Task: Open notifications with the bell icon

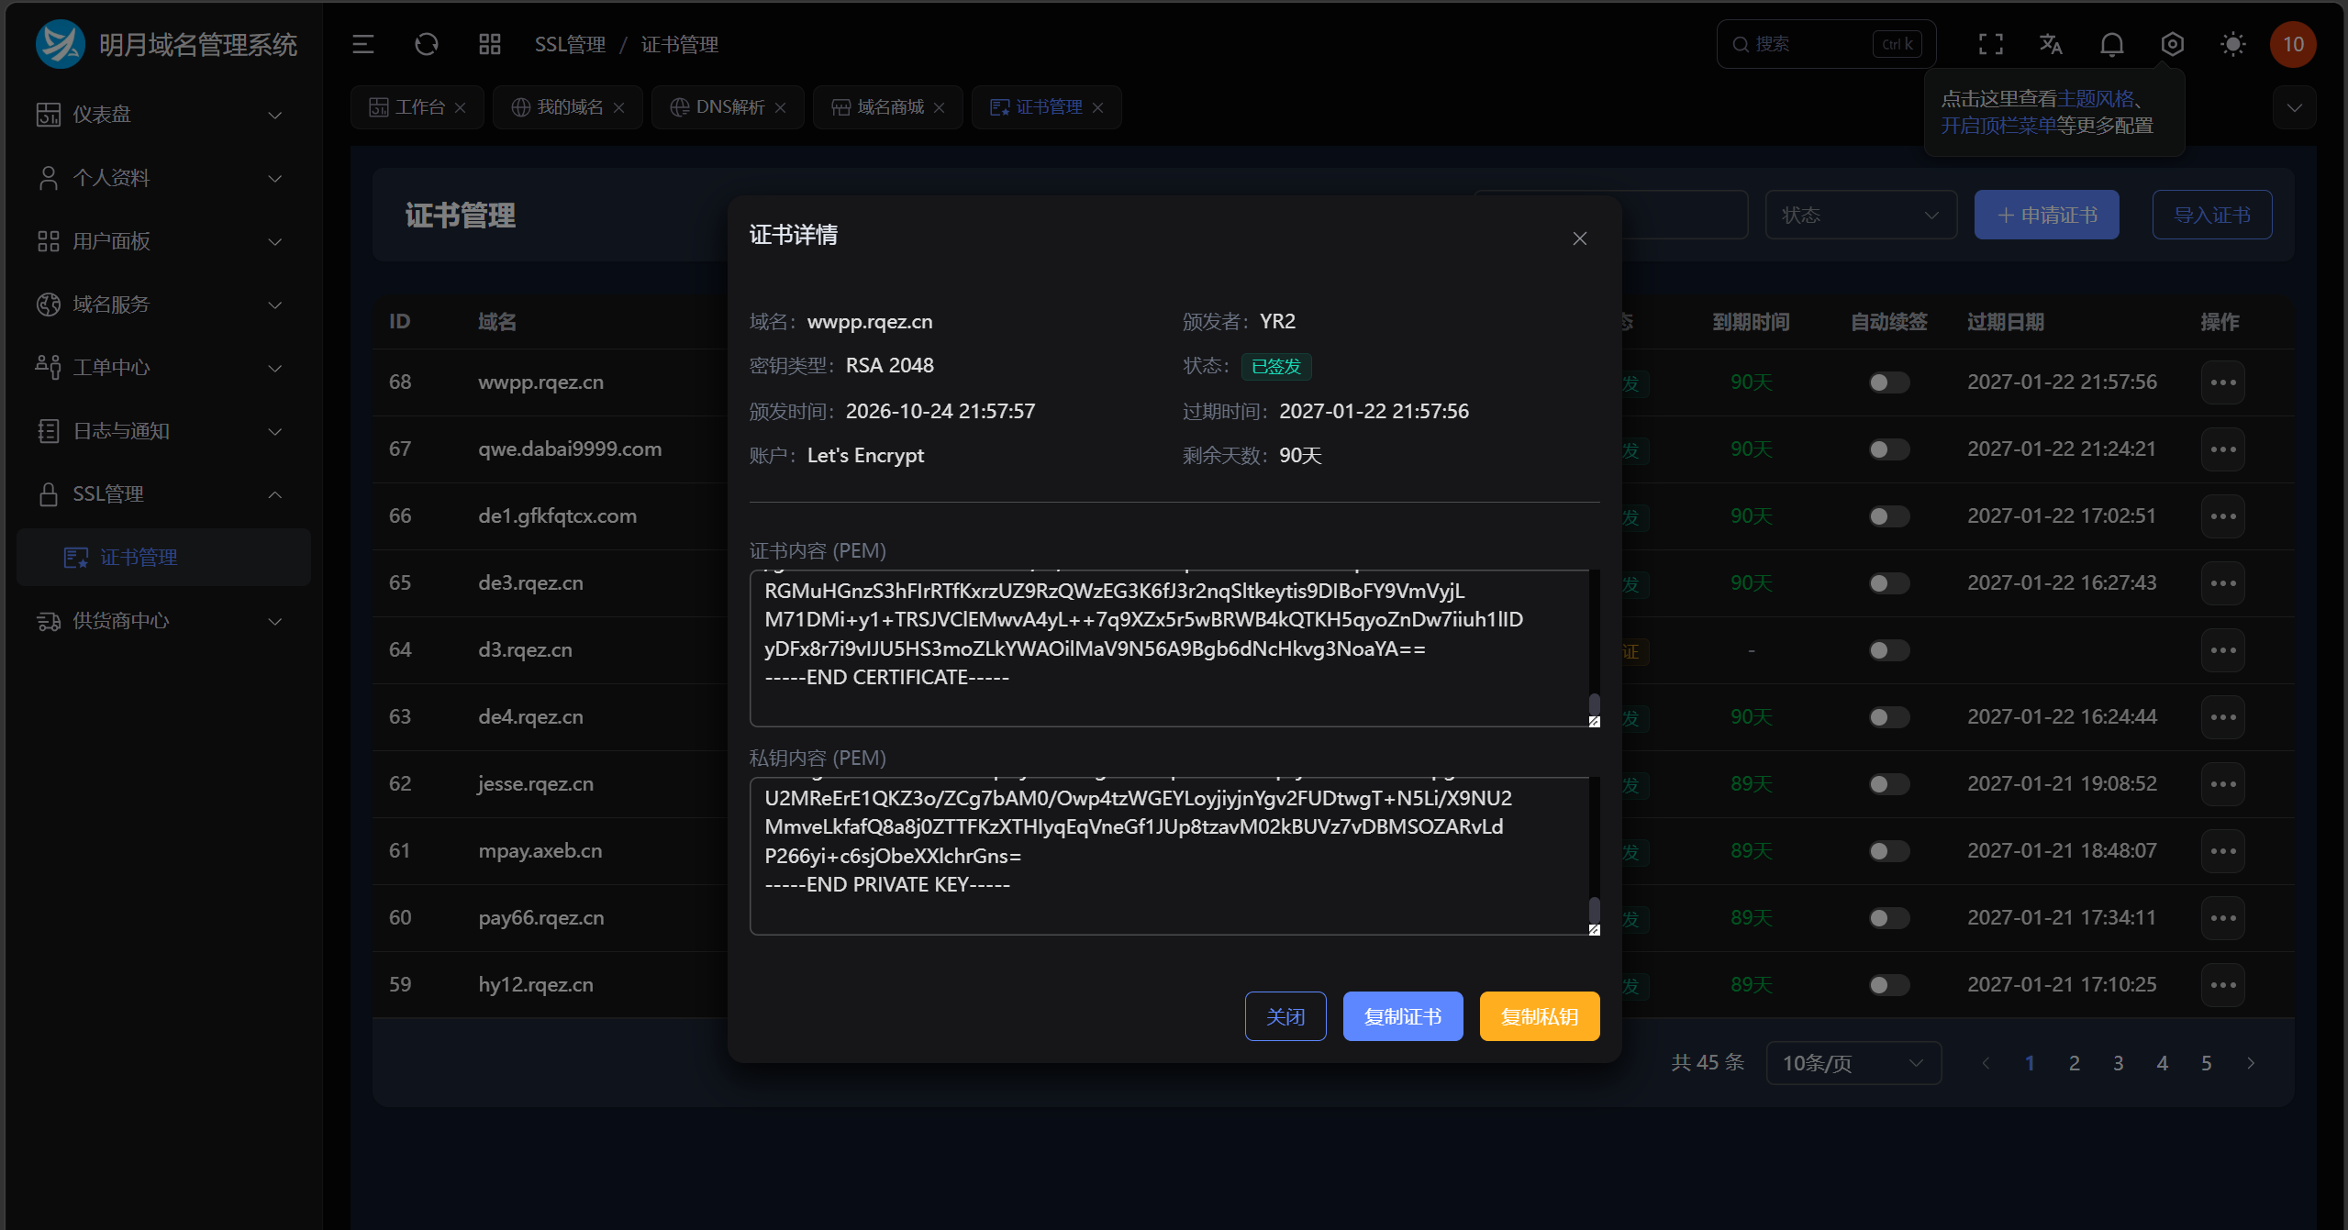Action: [x=2112, y=44]
